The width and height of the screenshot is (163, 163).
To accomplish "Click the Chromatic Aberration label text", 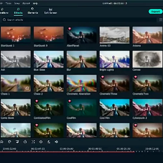I will tap(79, 94).
